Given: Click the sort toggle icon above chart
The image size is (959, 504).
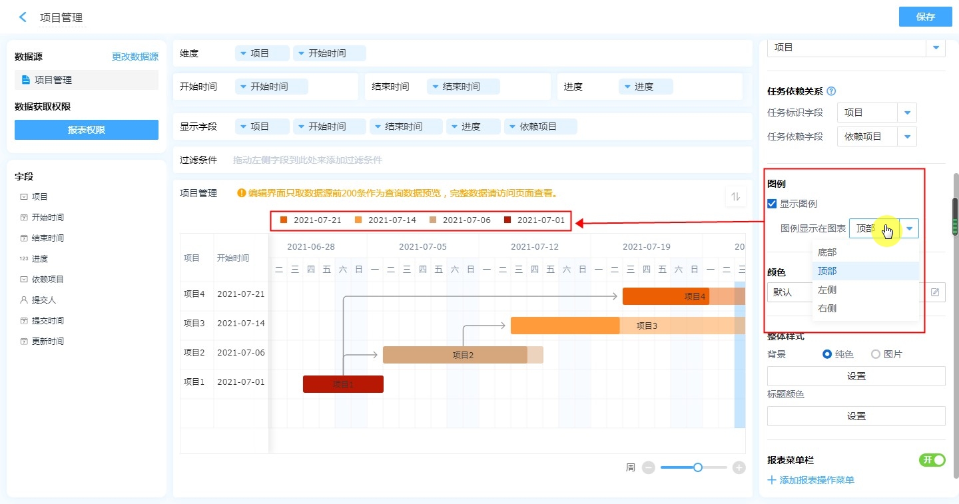Looking at the screenshot, I should [x=735, y=196].
